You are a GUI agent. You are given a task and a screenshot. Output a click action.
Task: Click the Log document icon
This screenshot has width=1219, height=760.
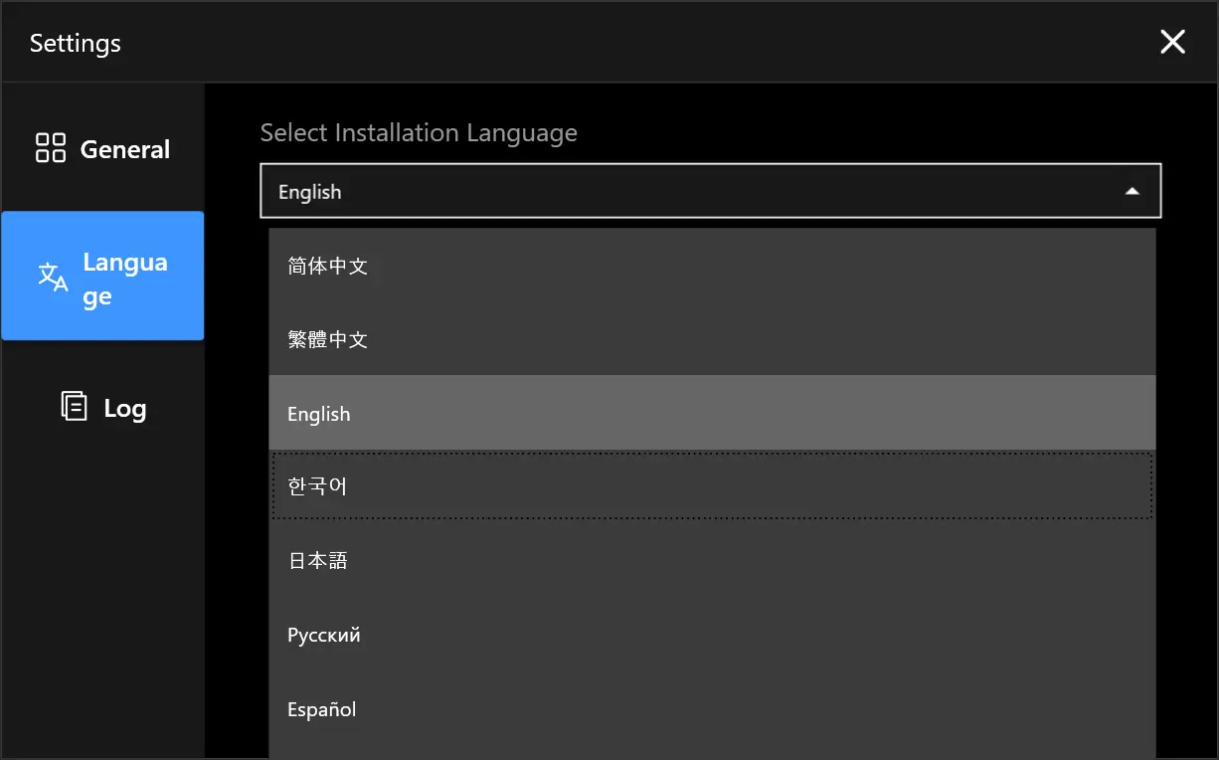click(74, 406)
